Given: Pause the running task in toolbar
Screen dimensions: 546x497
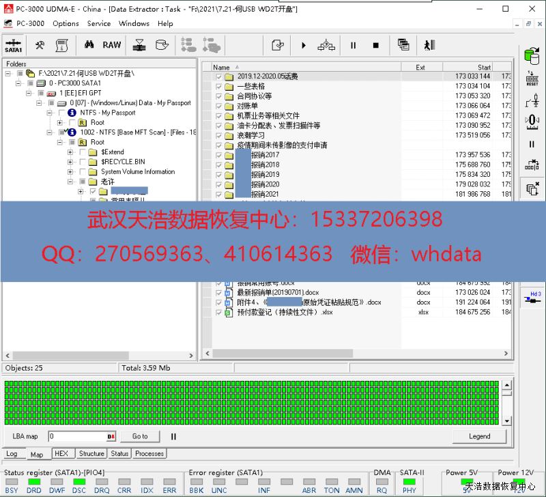Looking at the screenshot, I should click(353, 46).
